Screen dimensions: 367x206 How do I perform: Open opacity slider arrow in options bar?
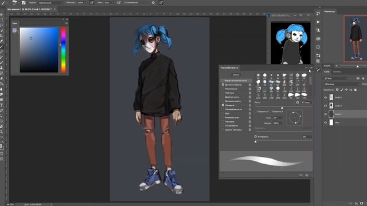[x=86, y=2]
